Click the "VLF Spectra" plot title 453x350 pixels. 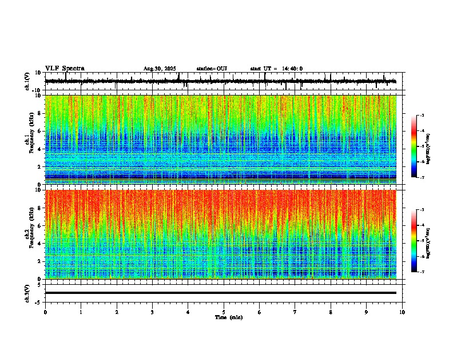[x=65, y=69]
